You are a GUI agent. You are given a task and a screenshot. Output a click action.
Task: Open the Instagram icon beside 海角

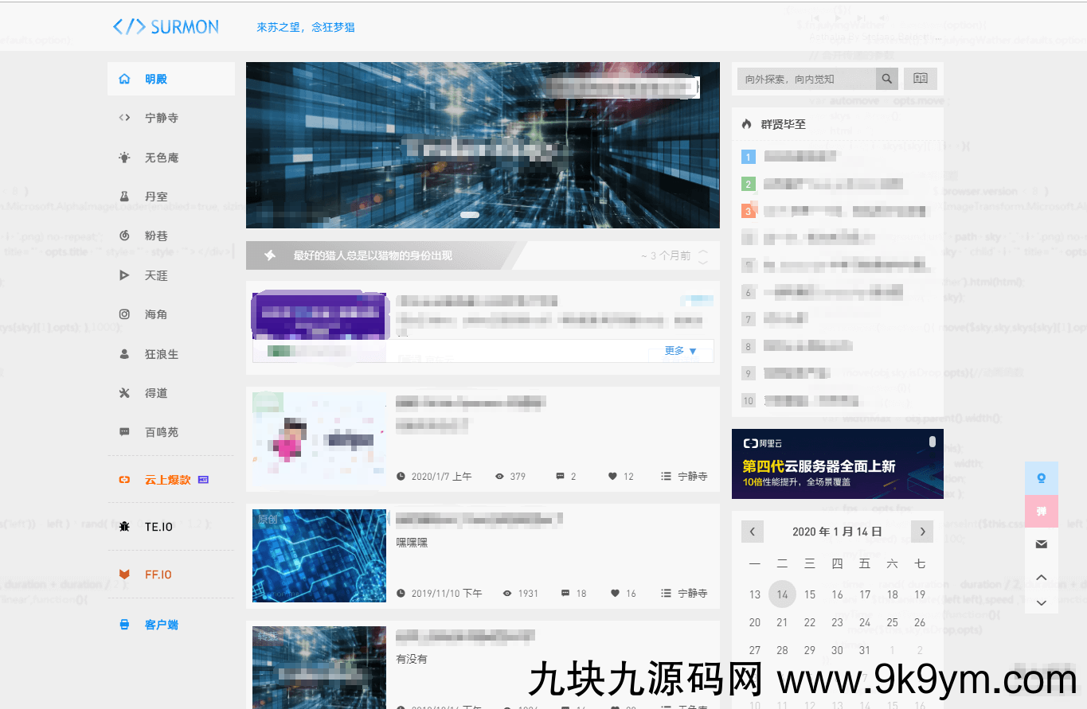(x=124, y=314)
